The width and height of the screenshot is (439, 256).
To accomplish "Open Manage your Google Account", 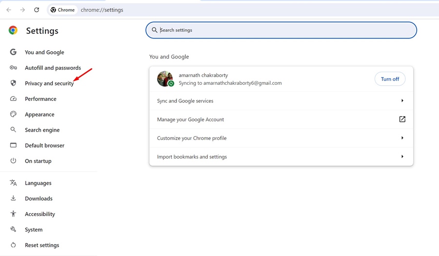I will [281, 119].
